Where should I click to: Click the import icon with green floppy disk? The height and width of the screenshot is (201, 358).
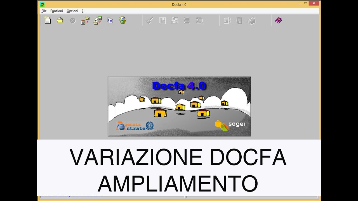(x=98, y=20)
